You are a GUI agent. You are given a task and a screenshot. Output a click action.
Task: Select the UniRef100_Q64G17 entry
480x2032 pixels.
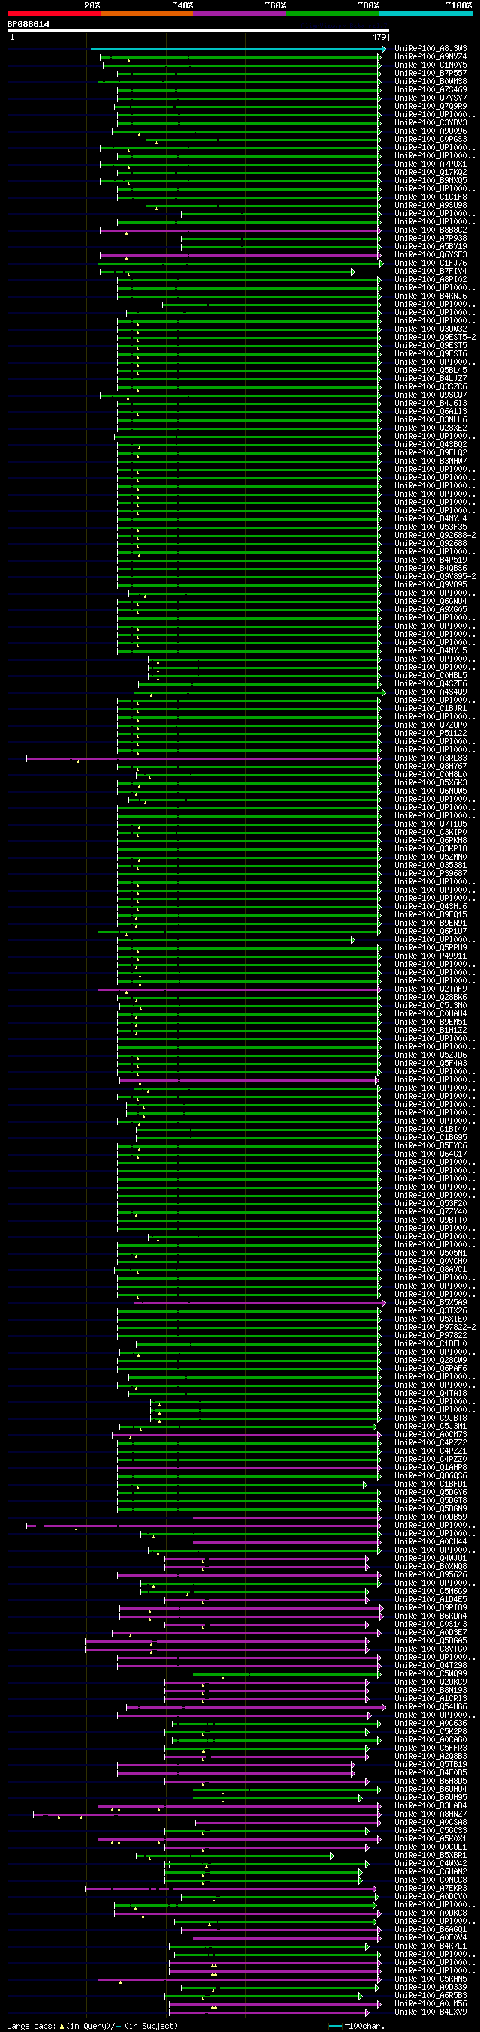[x=430, y=1154]
